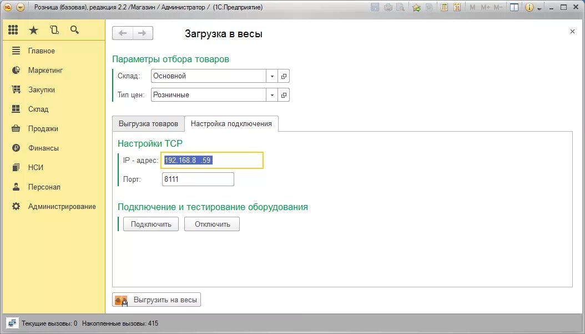This screenshot has height=334, width=585.
Task: Open the info help icon
Action: pyautogui.click(x=529, y=7)
